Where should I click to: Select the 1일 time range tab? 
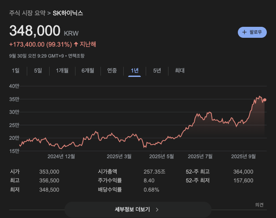[16, 71]
